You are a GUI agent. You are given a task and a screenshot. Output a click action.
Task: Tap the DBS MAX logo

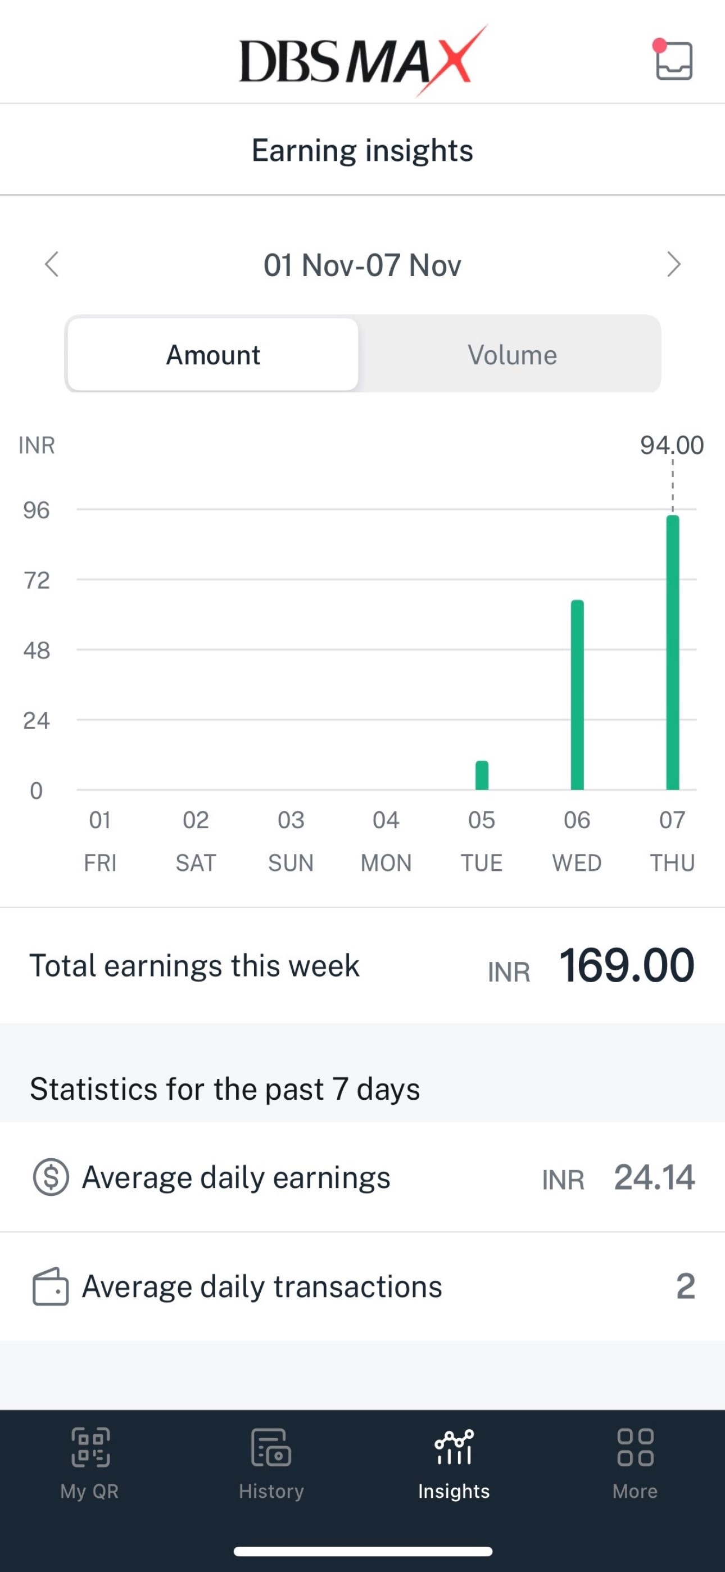[x=363, y=60]
